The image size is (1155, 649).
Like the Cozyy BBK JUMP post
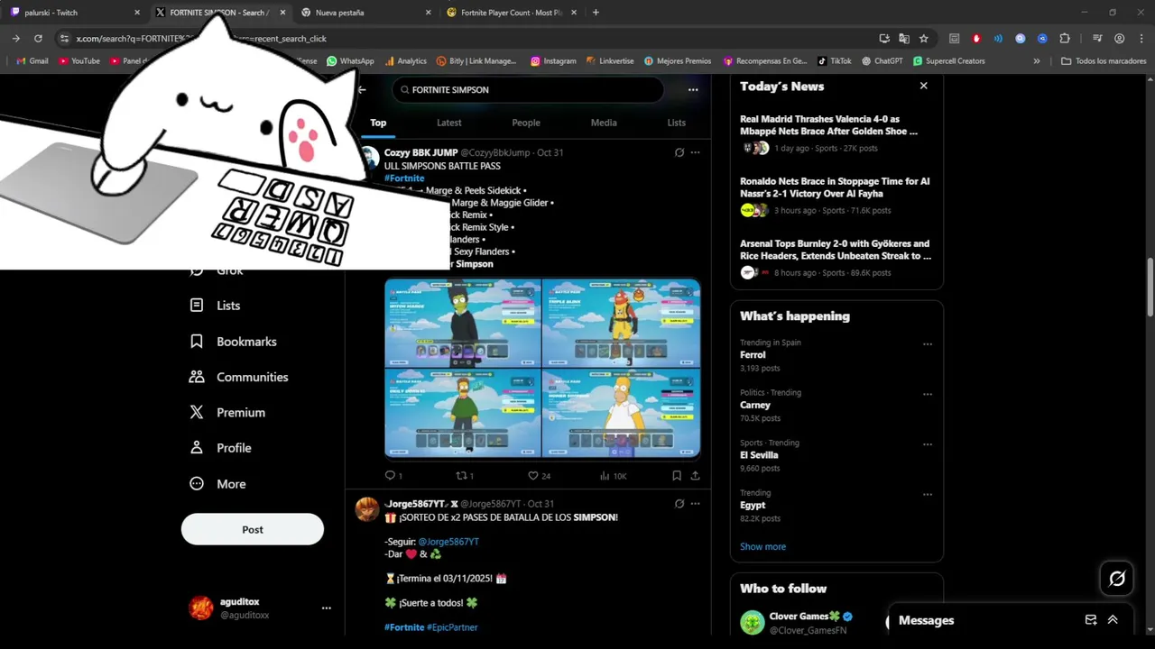click(x=539, y=475)
